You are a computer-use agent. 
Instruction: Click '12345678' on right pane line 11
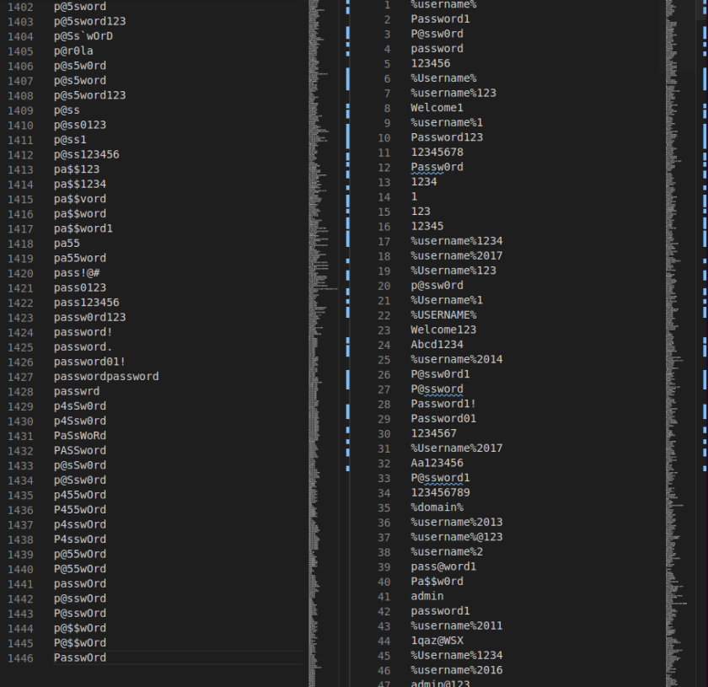(x=437, y=153)
